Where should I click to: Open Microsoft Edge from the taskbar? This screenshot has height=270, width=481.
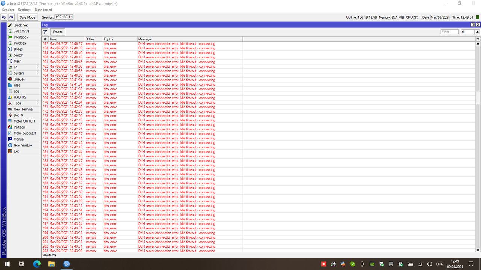pyautogui.click(x=36, y=264)
